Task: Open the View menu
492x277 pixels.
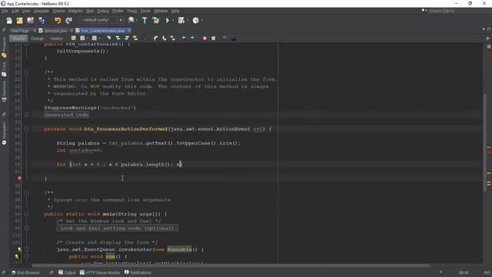Action: coord(26,11)
